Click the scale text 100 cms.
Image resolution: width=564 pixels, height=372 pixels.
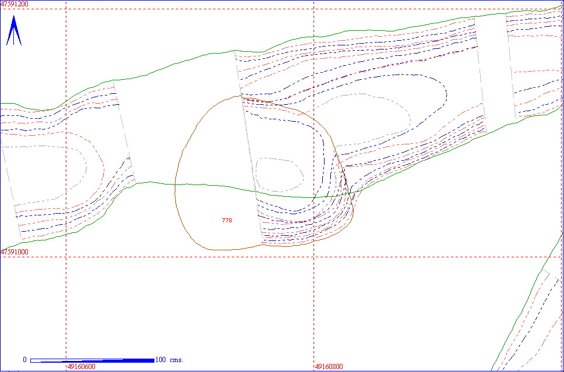[x=169, y=360]
